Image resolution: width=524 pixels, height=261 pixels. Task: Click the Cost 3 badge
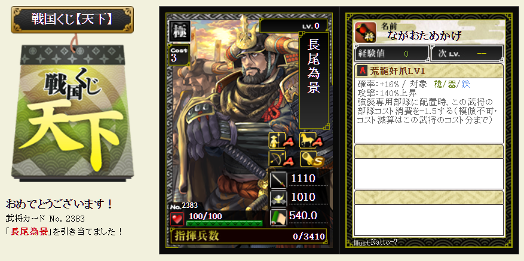[x=179, y=55]
